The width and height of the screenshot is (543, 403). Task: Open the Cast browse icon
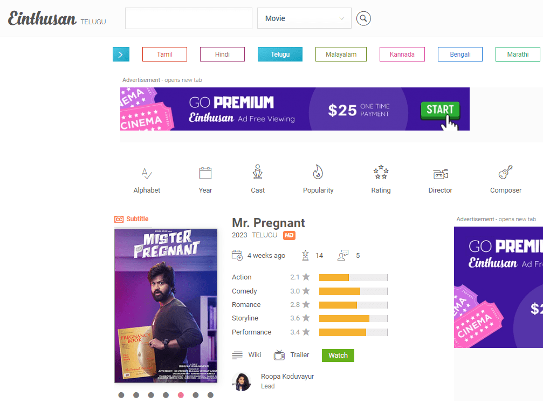tap(258, 172)
